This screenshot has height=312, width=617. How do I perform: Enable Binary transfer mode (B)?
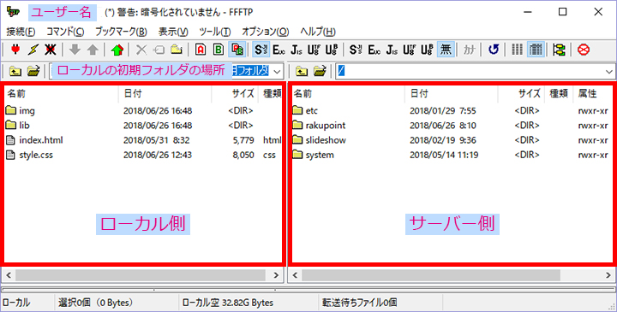(x=219, y=50)
